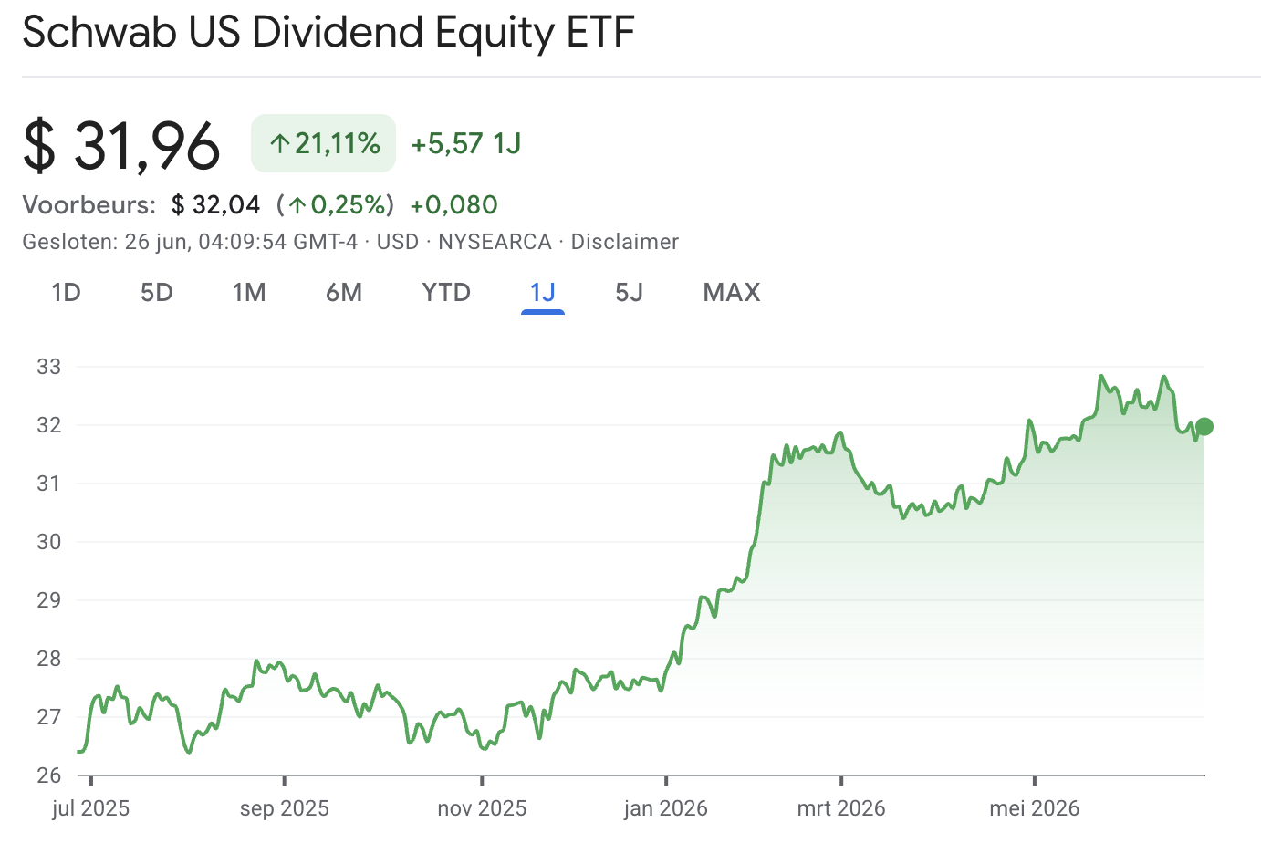This screenshot has height=843, width=1261.
Task: Click the +5,57 1J change text
Action: [466, 143]
